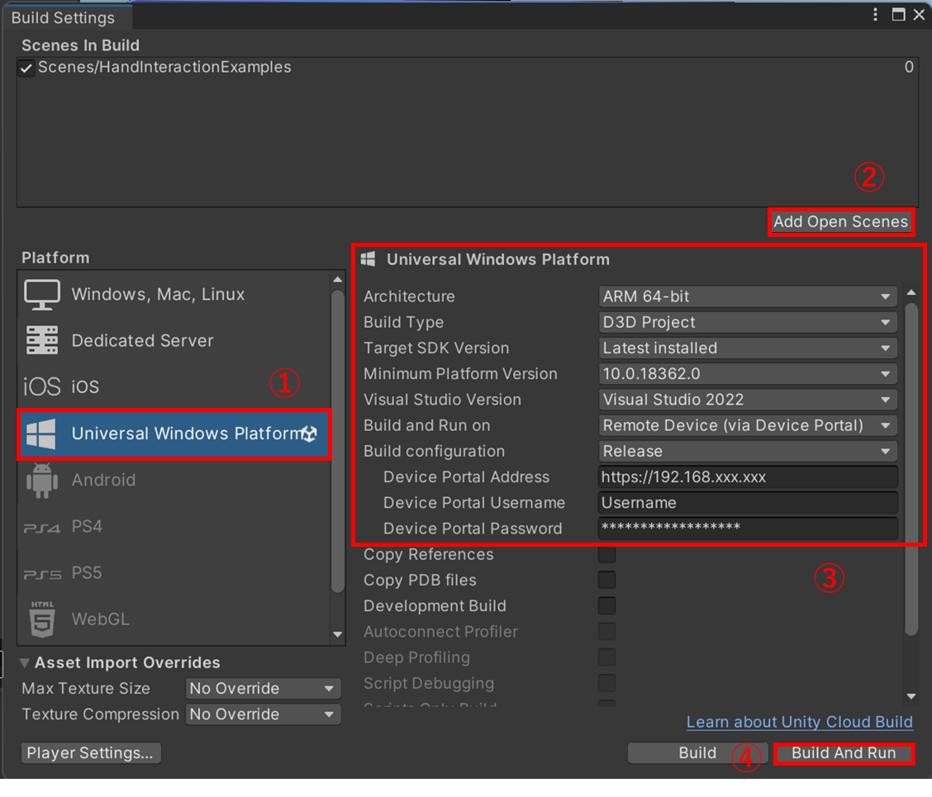
Task: Open the Architecture dropdown showing ARM 64-bit
Action: point(748,296)
